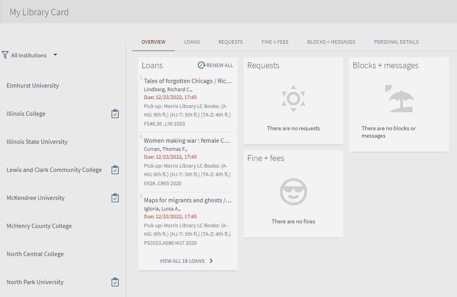Click call number F548.36 .L56 2020

(164, 124)
